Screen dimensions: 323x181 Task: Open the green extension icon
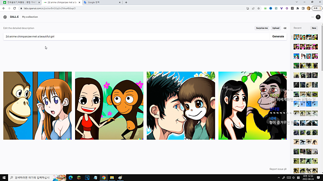point(265,8)
